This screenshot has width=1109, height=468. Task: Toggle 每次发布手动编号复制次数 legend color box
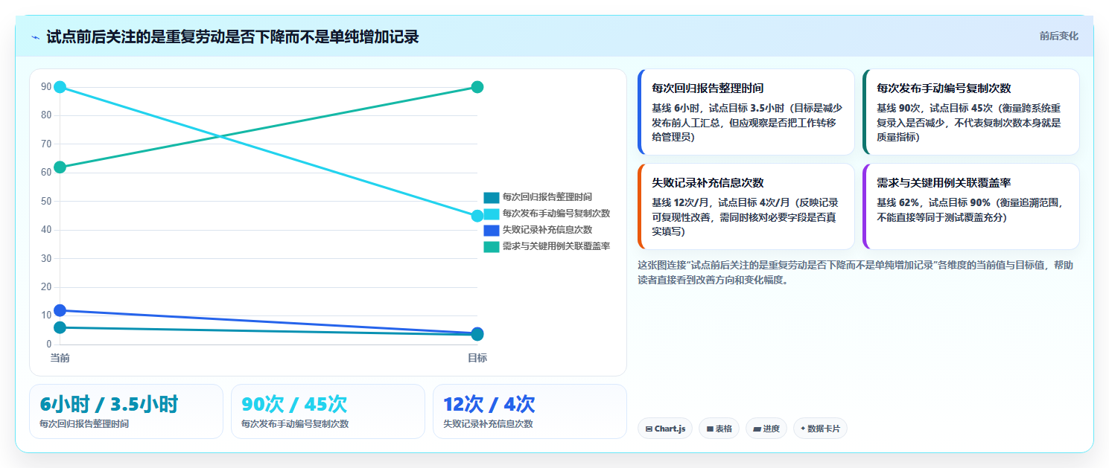(492, 214)
